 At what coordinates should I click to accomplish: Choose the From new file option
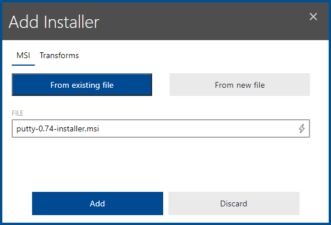tap(240, 85)
